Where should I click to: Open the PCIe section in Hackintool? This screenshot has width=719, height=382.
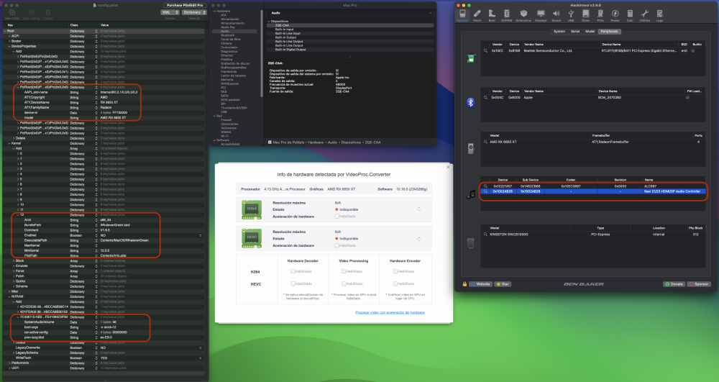600,15
